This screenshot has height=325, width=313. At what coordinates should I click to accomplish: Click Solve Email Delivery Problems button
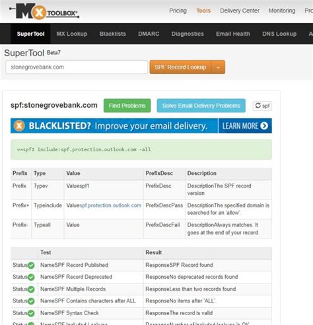[201, 106]
